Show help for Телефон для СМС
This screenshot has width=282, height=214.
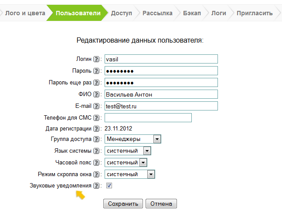pos(96,118)
